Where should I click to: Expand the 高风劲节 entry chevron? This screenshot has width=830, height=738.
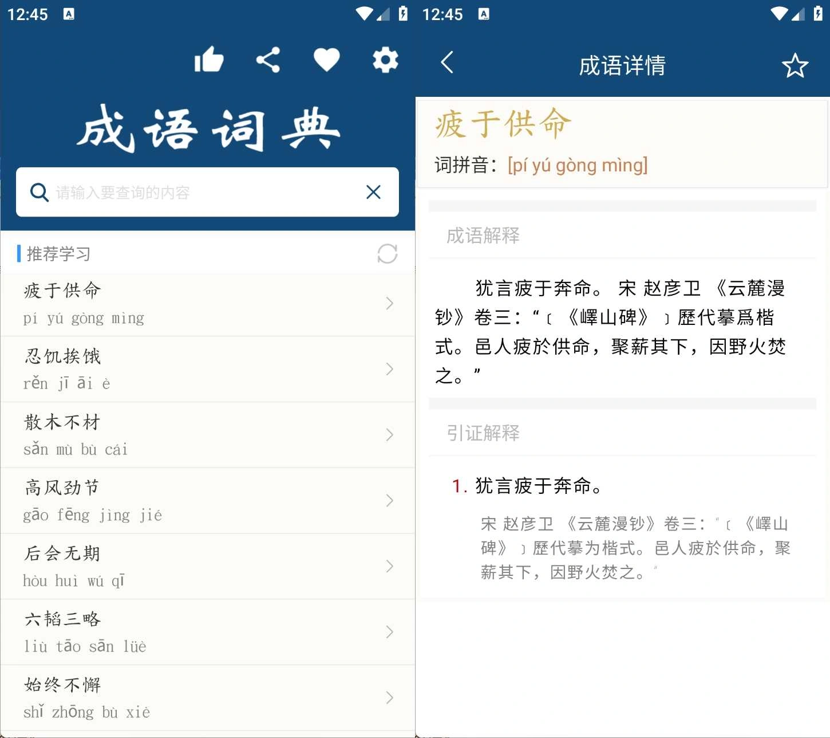click(390, 501)
